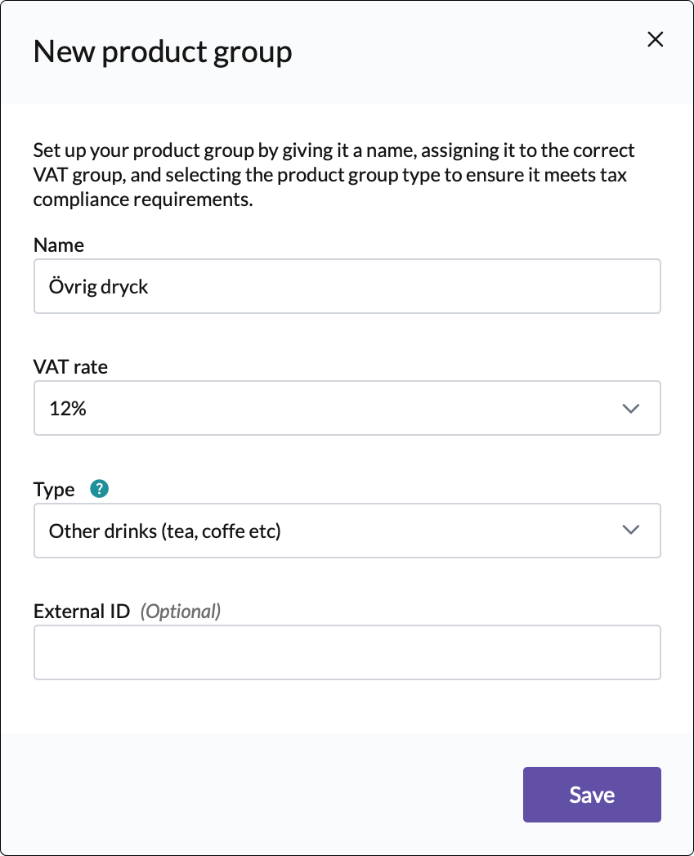Select the "12%" value text
The width and height of the screenshot is (694, 856).
pyautogui.click(x=68, y=409)
